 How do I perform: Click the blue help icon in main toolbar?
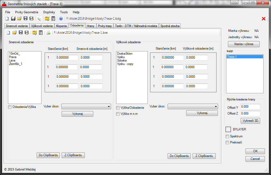click(x=61, y=19)
